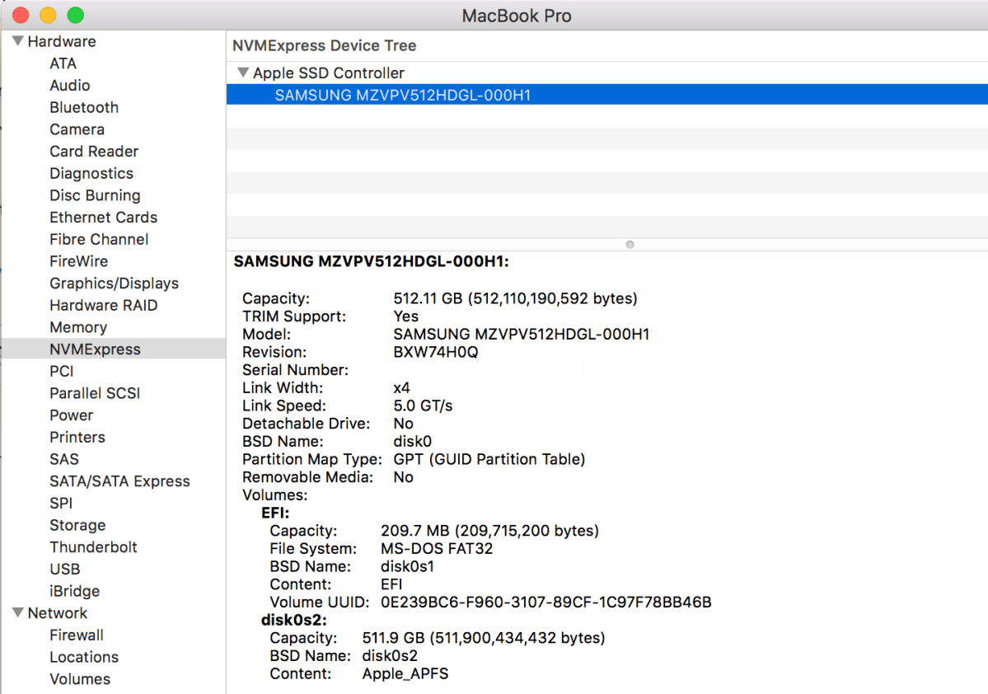Select SATA/SATA Express entry

[119, 481]
